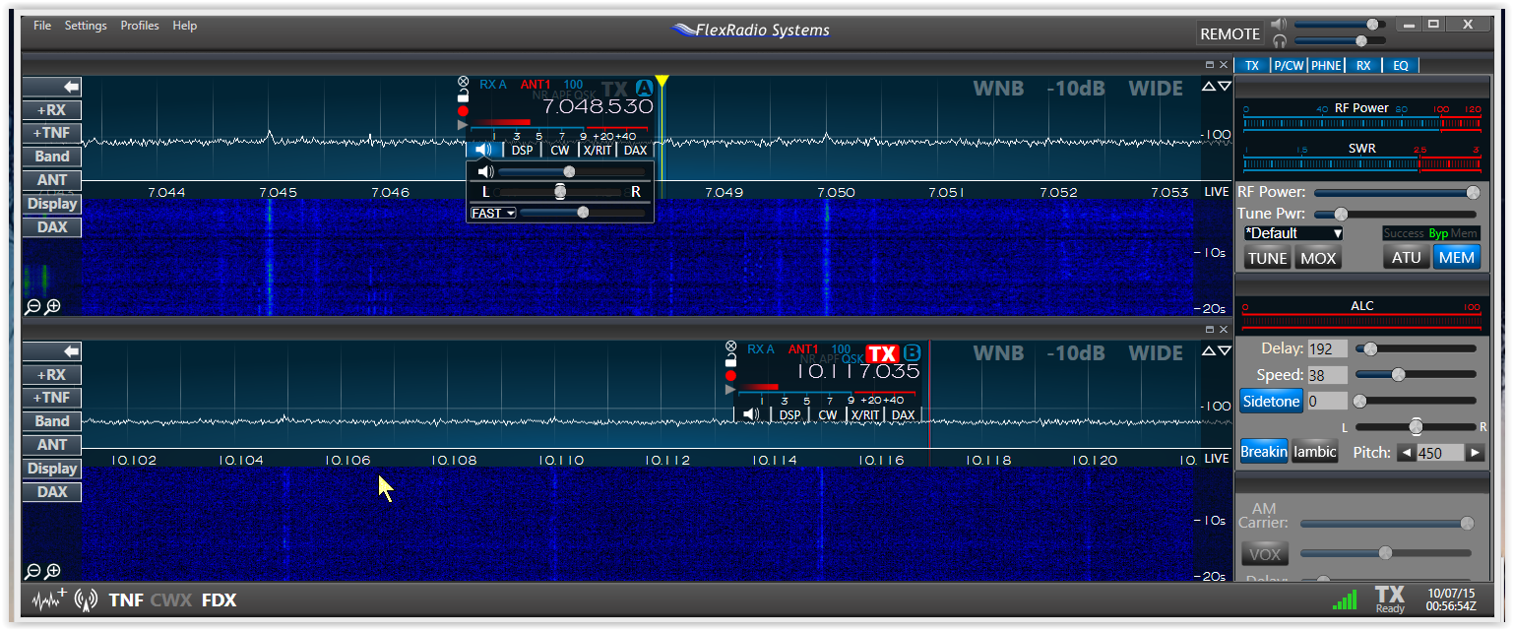1513x630 pixels.
Task: Expand slice A using the down chevron on its flag
Action: pos(1226,86)
